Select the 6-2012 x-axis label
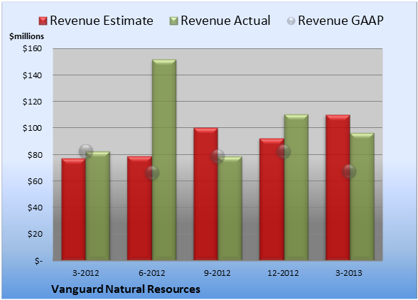Image resolution: width=418 pixels, height=300 pixels. (x=151, y=273)
